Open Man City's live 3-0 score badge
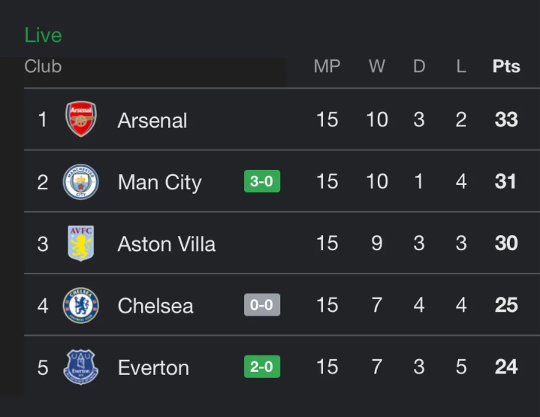The width and height of the screenshot is (540, 417). tap(261, 182)
